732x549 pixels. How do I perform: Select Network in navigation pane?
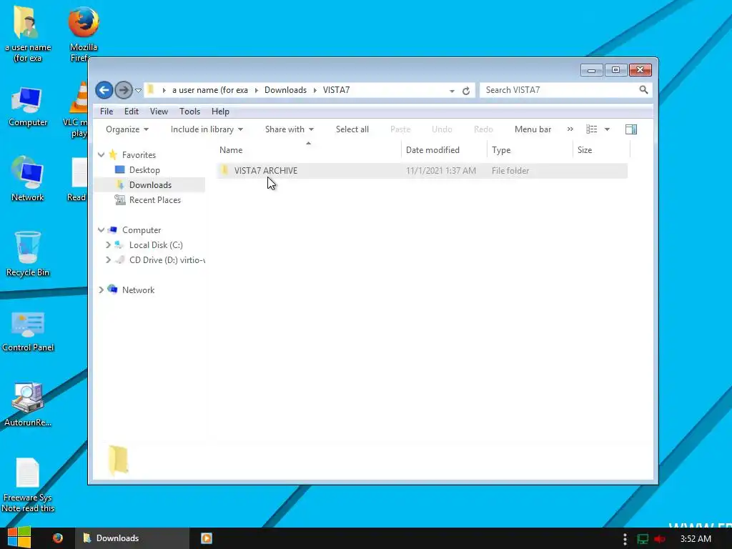[x=138, y=290]
